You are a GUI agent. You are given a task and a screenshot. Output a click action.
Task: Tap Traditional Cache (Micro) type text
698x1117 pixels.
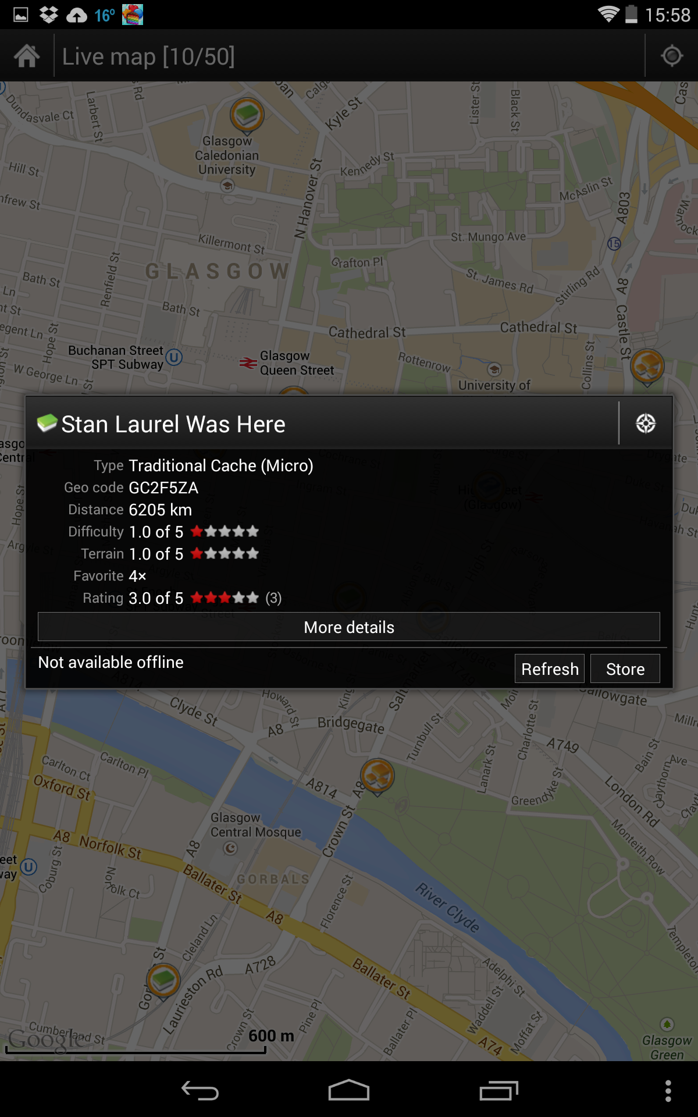(x=221, y=465)
